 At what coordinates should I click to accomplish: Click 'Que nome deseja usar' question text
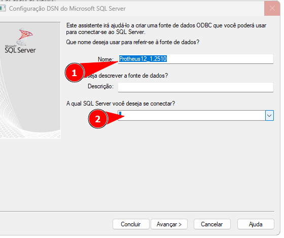click(x=133, y=42)
